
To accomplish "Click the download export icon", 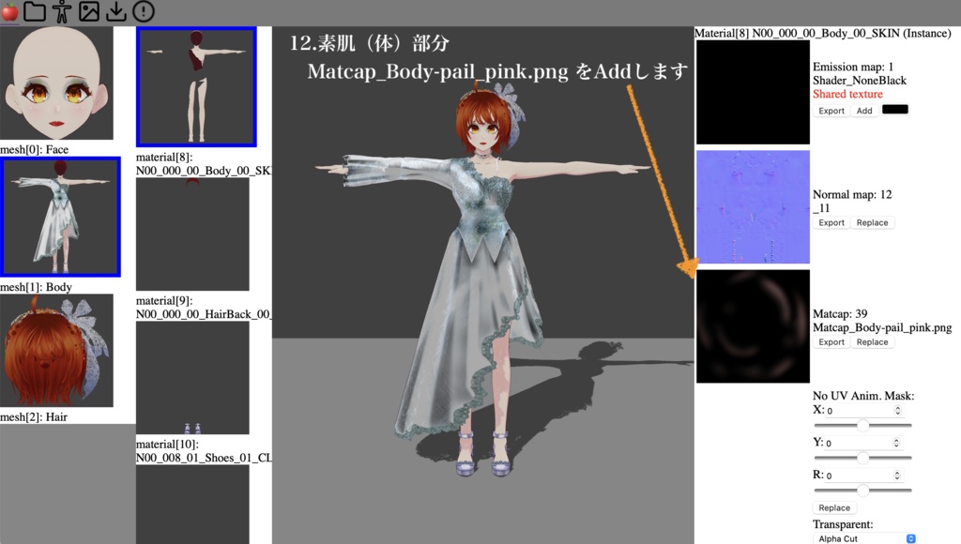I will [x=115, y=11].
